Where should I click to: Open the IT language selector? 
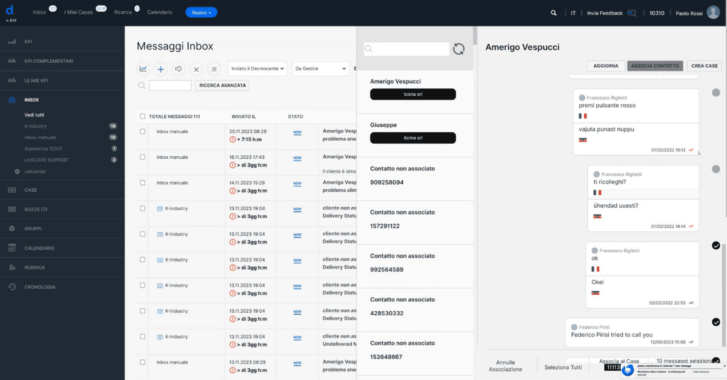tap(573, 13)
